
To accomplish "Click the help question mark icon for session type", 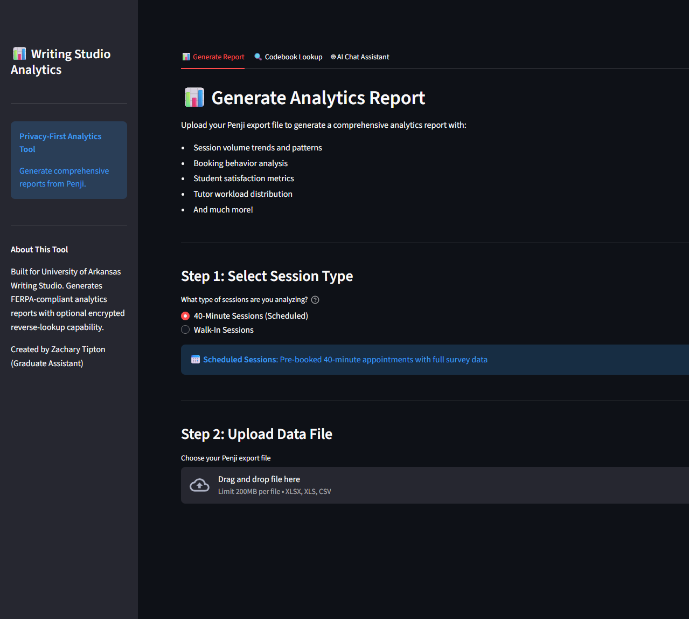I will [x=315, y=300].
